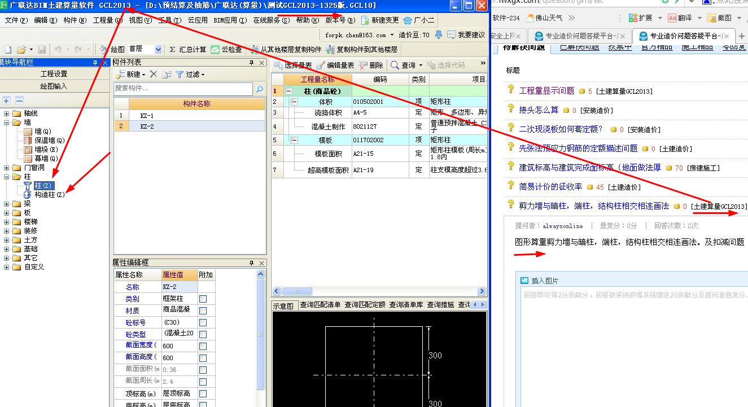Open the 构件(N) menu

[75, 20]
